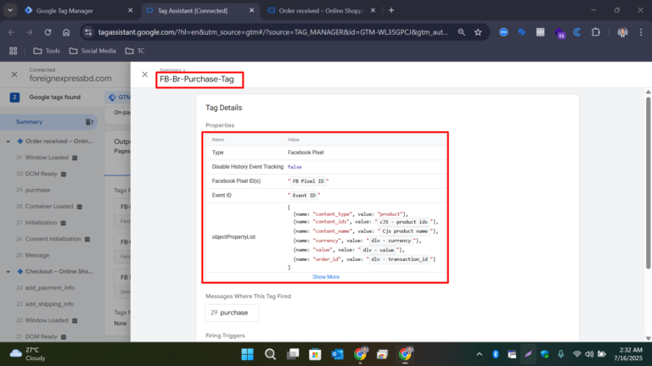Image resolution: width=652 pixels, height=366 pixels.
Task: Collapse the Checkout page events group
Action: (8, 272)
